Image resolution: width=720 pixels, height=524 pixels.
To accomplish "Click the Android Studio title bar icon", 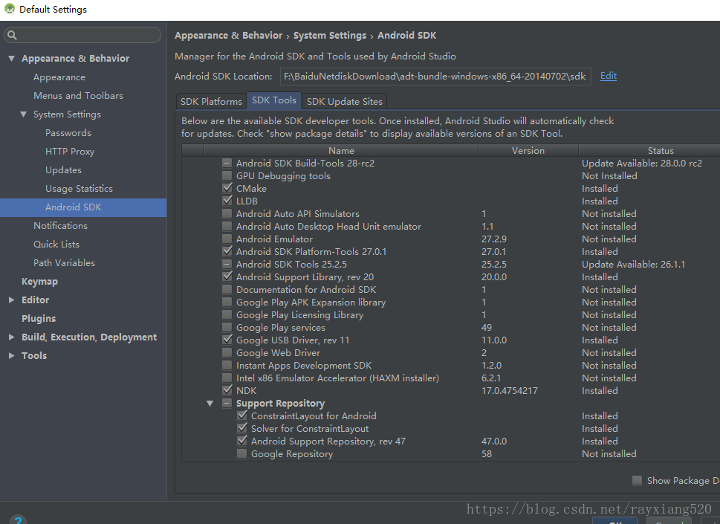I will click(9, 9).
